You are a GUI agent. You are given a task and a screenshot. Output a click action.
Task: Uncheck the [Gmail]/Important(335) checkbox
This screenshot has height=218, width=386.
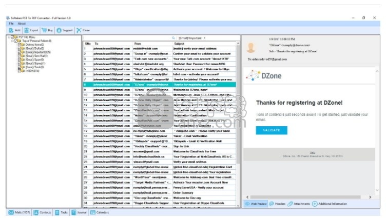click(x=19, y=52)
